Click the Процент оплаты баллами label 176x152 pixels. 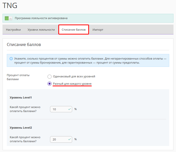(x=18, y=77)
